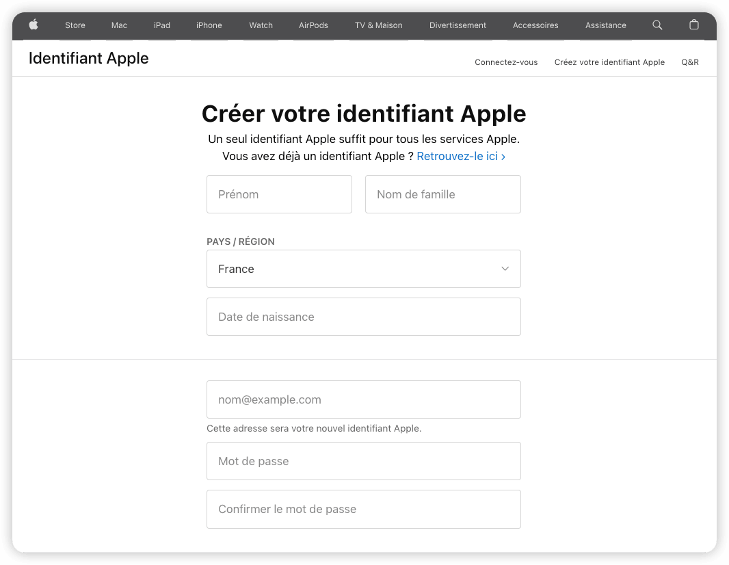Click the PAYS / RÉGION label
The height and width of the screenshot is (565, 729).
tap(240, 241)
